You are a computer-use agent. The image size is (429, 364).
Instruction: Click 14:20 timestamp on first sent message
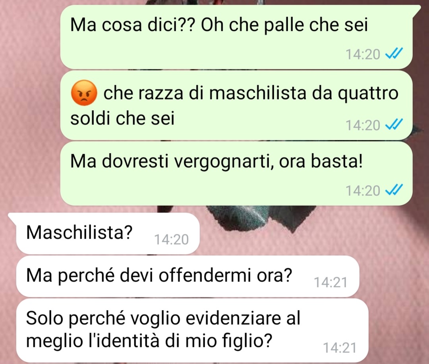click(363, 54)
